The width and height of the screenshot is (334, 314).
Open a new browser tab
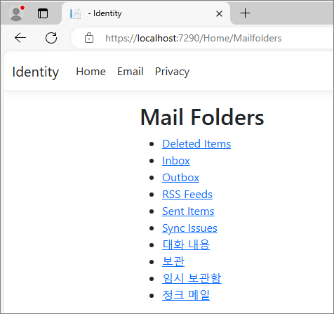coord(245,13)
